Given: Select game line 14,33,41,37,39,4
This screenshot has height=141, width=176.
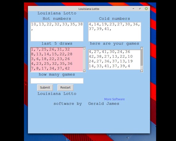Looking at the screenshot, I should coord(109,66).
